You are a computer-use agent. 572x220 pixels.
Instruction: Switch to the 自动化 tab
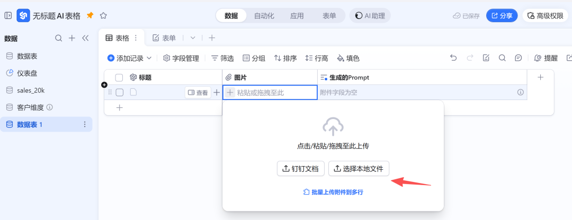264,16
